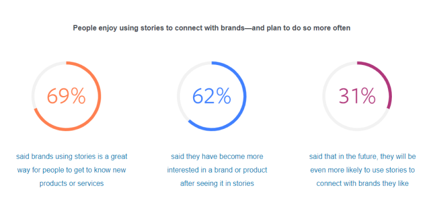431x218 pixels.
Task: Click text 'said that in the future, they will be'
Action: click(362, 156)
